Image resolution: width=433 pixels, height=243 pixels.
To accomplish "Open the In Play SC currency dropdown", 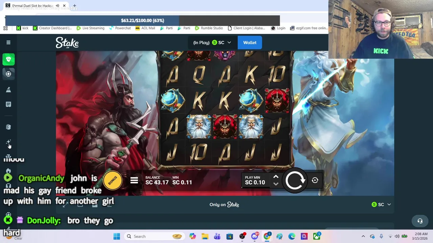I will pos(212,43).
